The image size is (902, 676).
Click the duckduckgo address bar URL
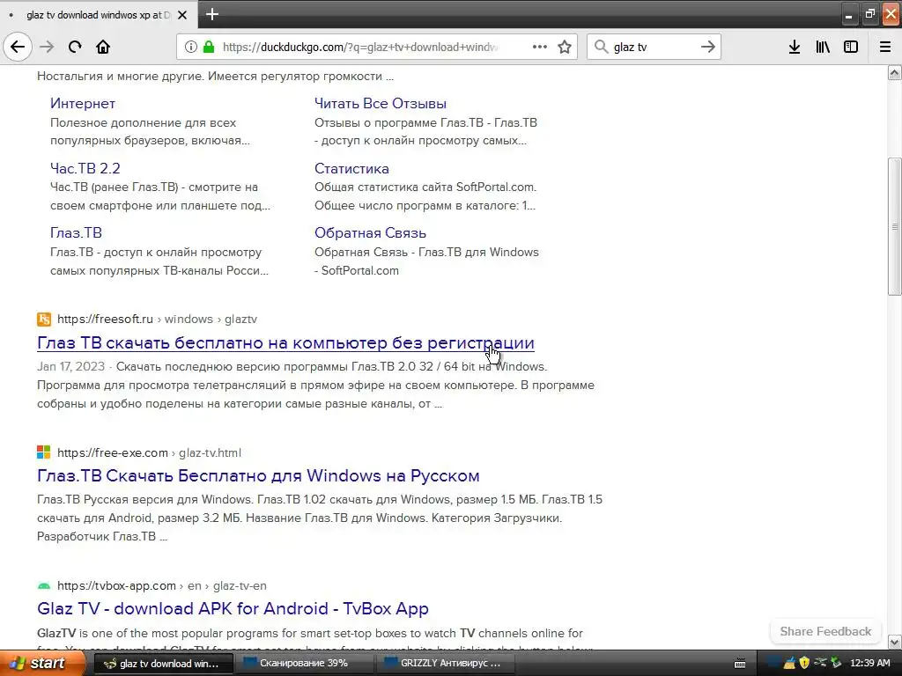360,47
